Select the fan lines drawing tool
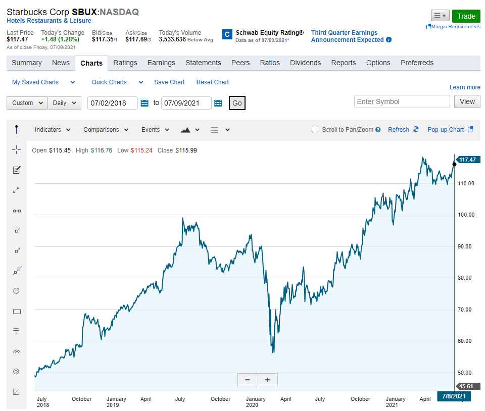The width and height of the screenshot is (485, 411). tap(16, 391)
